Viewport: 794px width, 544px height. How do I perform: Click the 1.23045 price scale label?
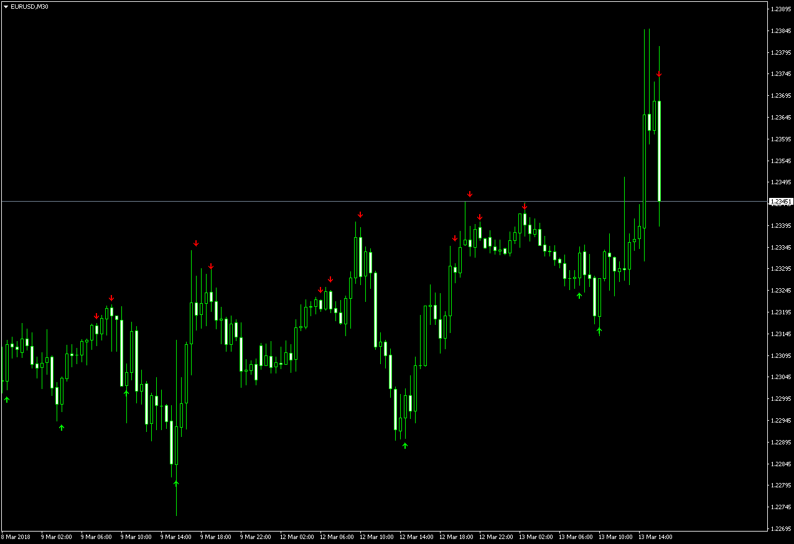tap(782, 377)
